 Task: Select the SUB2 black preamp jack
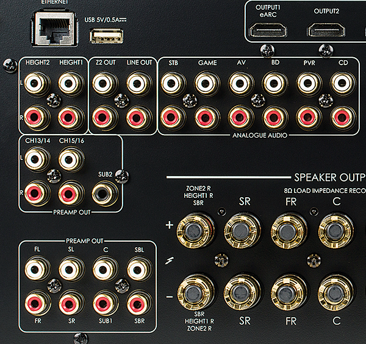pyautogui.click(x=105, y=193)
